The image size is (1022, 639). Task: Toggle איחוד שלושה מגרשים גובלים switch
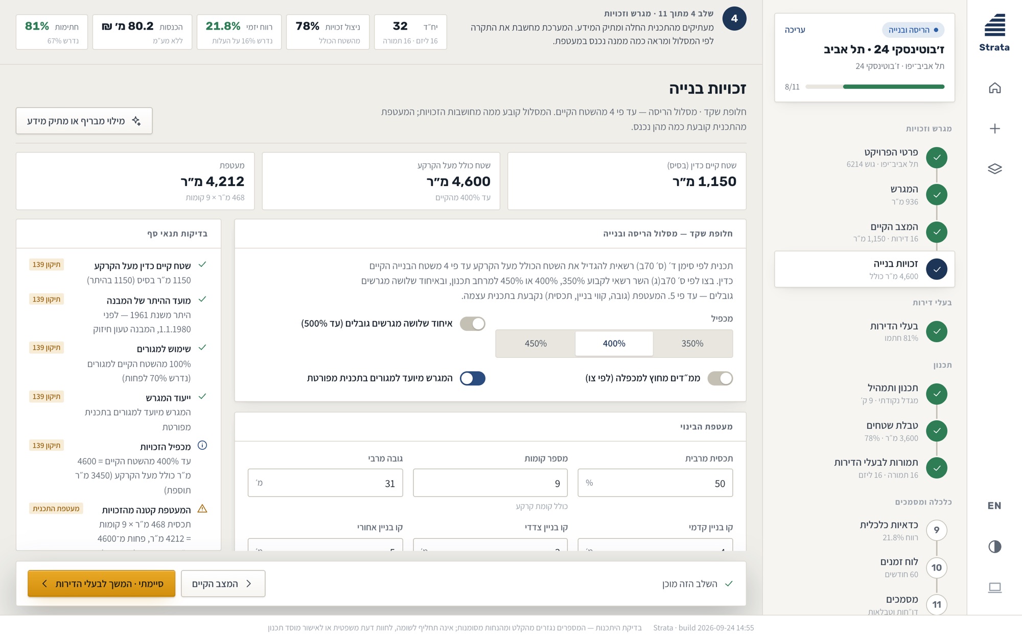[x=472, y=324]
